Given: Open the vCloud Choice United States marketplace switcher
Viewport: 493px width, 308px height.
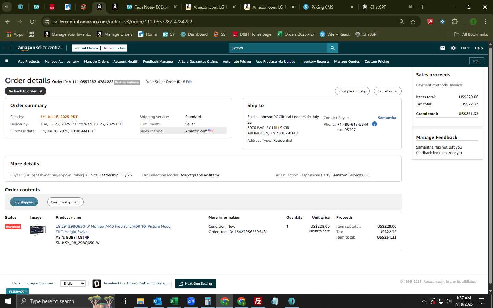Looking at the screenshot, I should click(100, 48).
